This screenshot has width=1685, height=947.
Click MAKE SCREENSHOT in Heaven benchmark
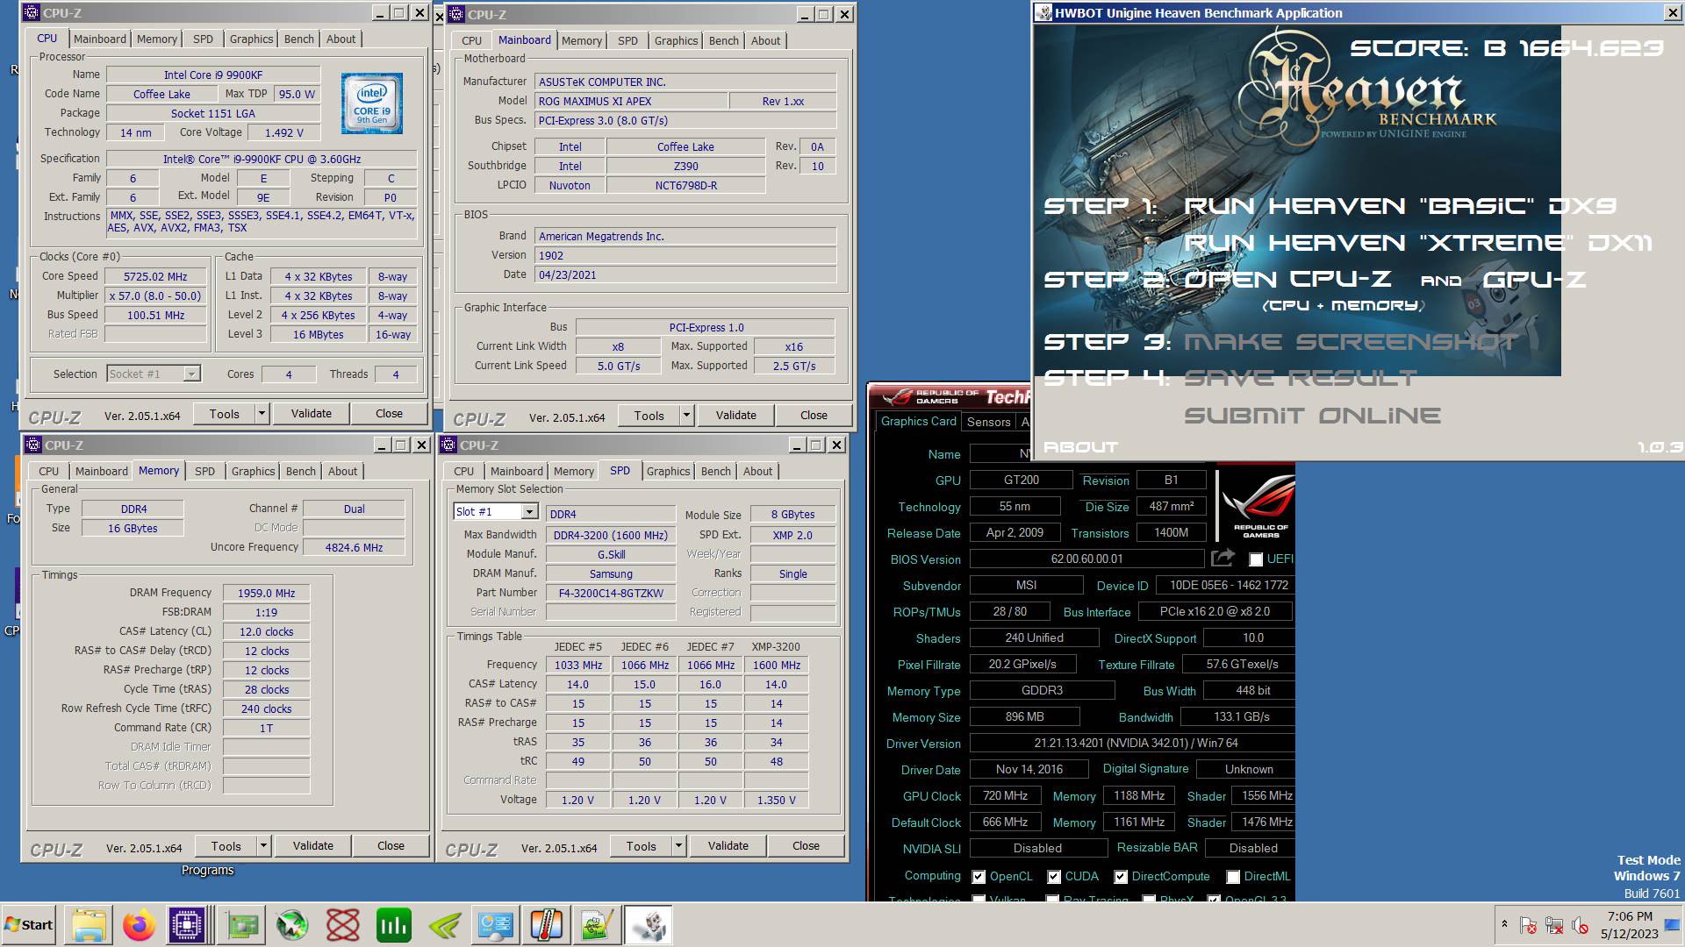tap(1350, 341)
